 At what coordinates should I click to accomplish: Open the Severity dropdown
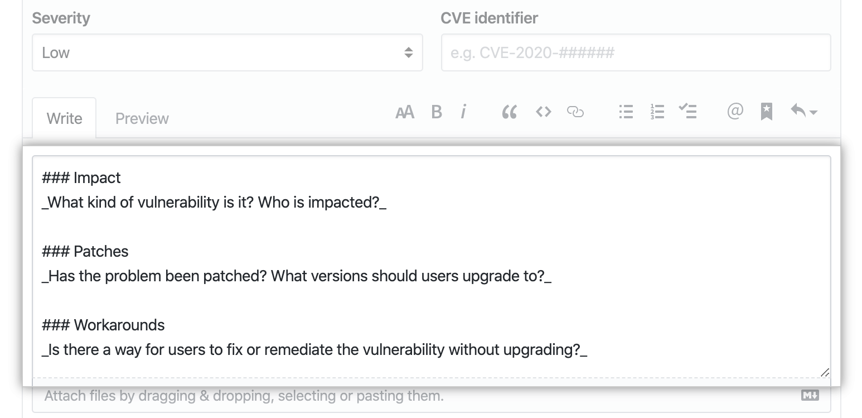pos(227,52)
